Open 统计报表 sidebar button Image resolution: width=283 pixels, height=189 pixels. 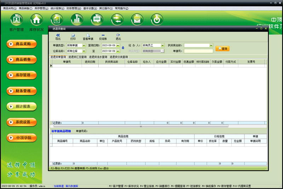tap(22, 106)
